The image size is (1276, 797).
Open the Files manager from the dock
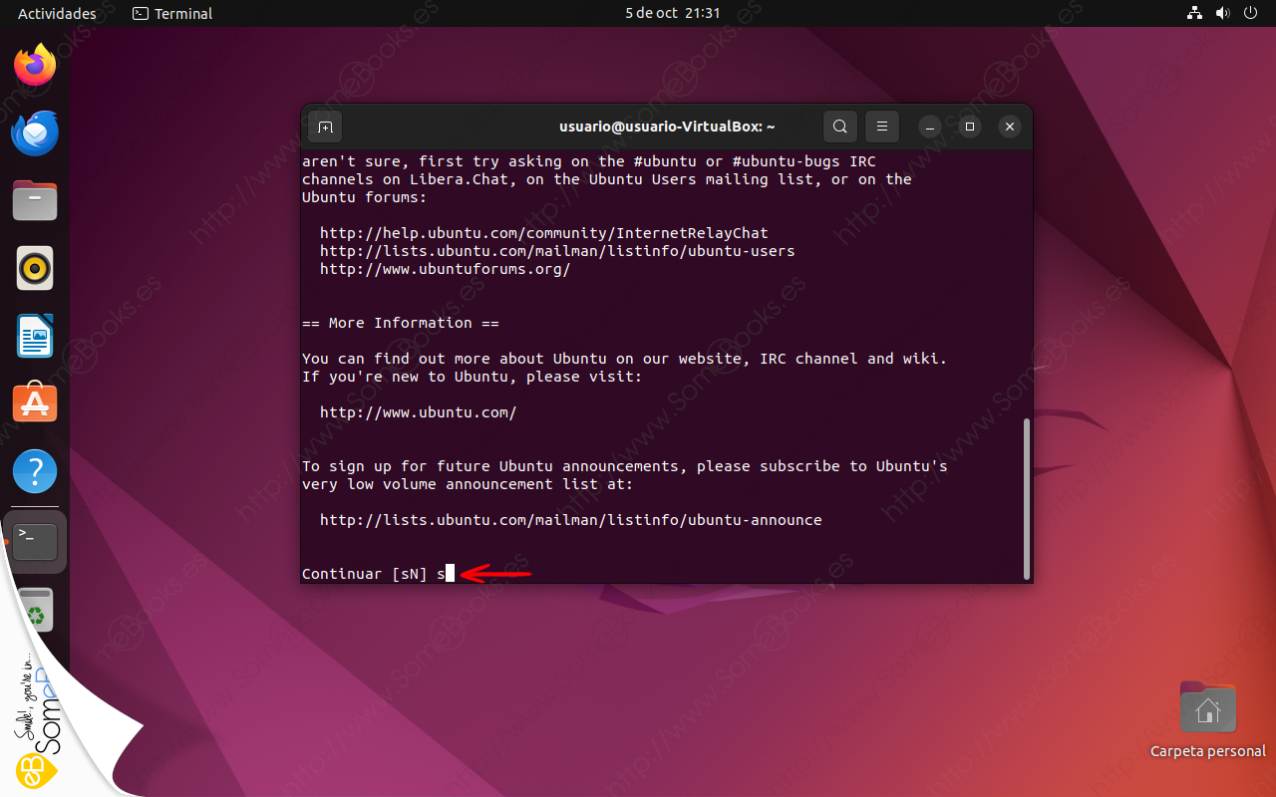35,200
